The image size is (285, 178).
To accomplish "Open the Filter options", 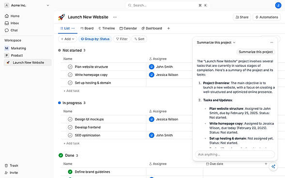I will click(x=122, y=39).
